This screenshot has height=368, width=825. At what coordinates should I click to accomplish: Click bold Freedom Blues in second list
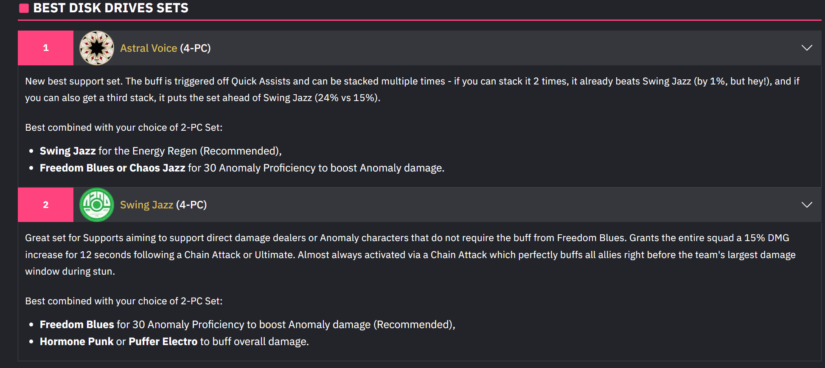pyautogui.click(x=77, y=325)
